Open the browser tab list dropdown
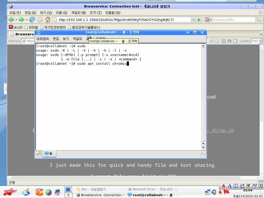The height and width of the screenshot is (198, 264). click(261, 34)
